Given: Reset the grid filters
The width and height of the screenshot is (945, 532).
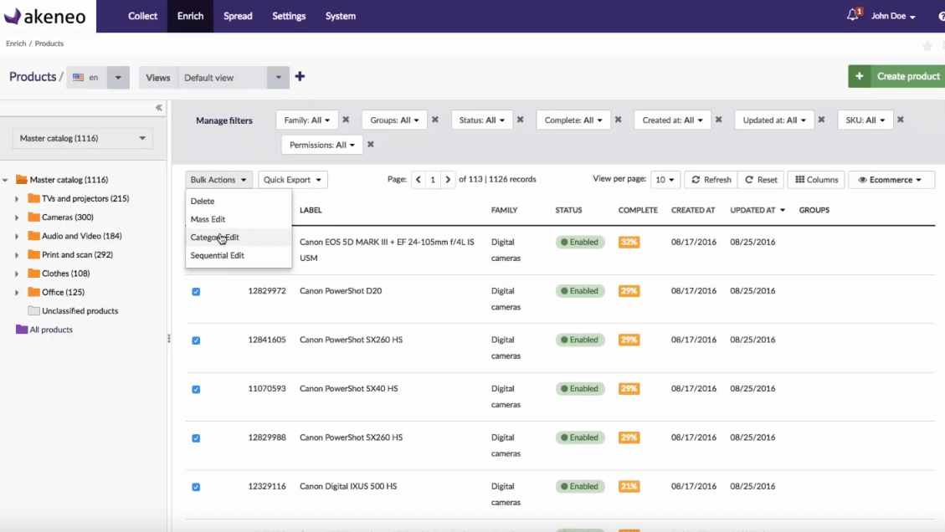Looking at the screenshot, I should point(761,180).
